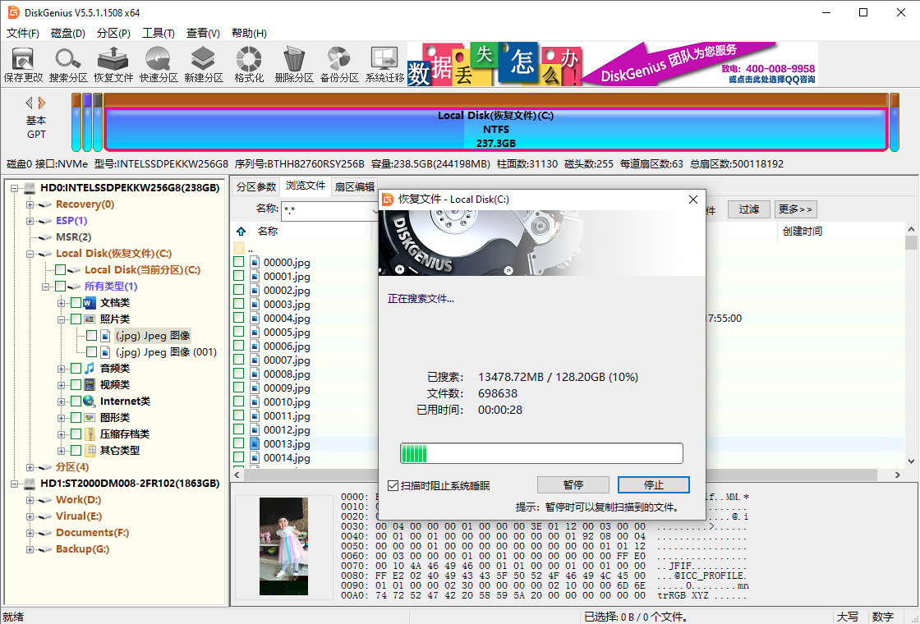Sort by the 创建时间 column header

point(802,231)
